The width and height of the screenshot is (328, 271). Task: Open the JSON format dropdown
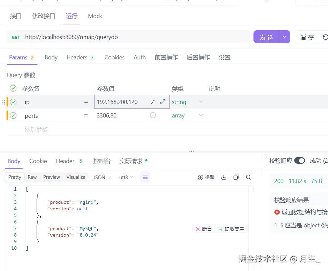tap(102, 177)
